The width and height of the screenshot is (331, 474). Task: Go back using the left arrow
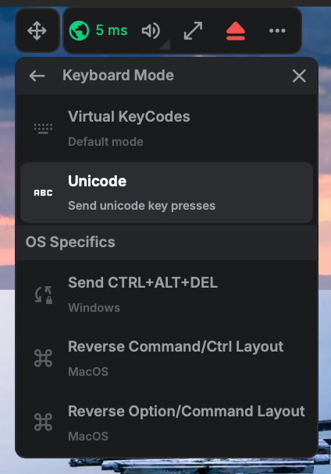(37, 76)
